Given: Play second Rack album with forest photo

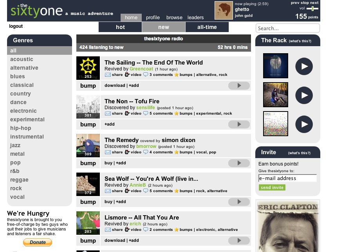Looking at the screenshot, I should click(x=304, y=95).
